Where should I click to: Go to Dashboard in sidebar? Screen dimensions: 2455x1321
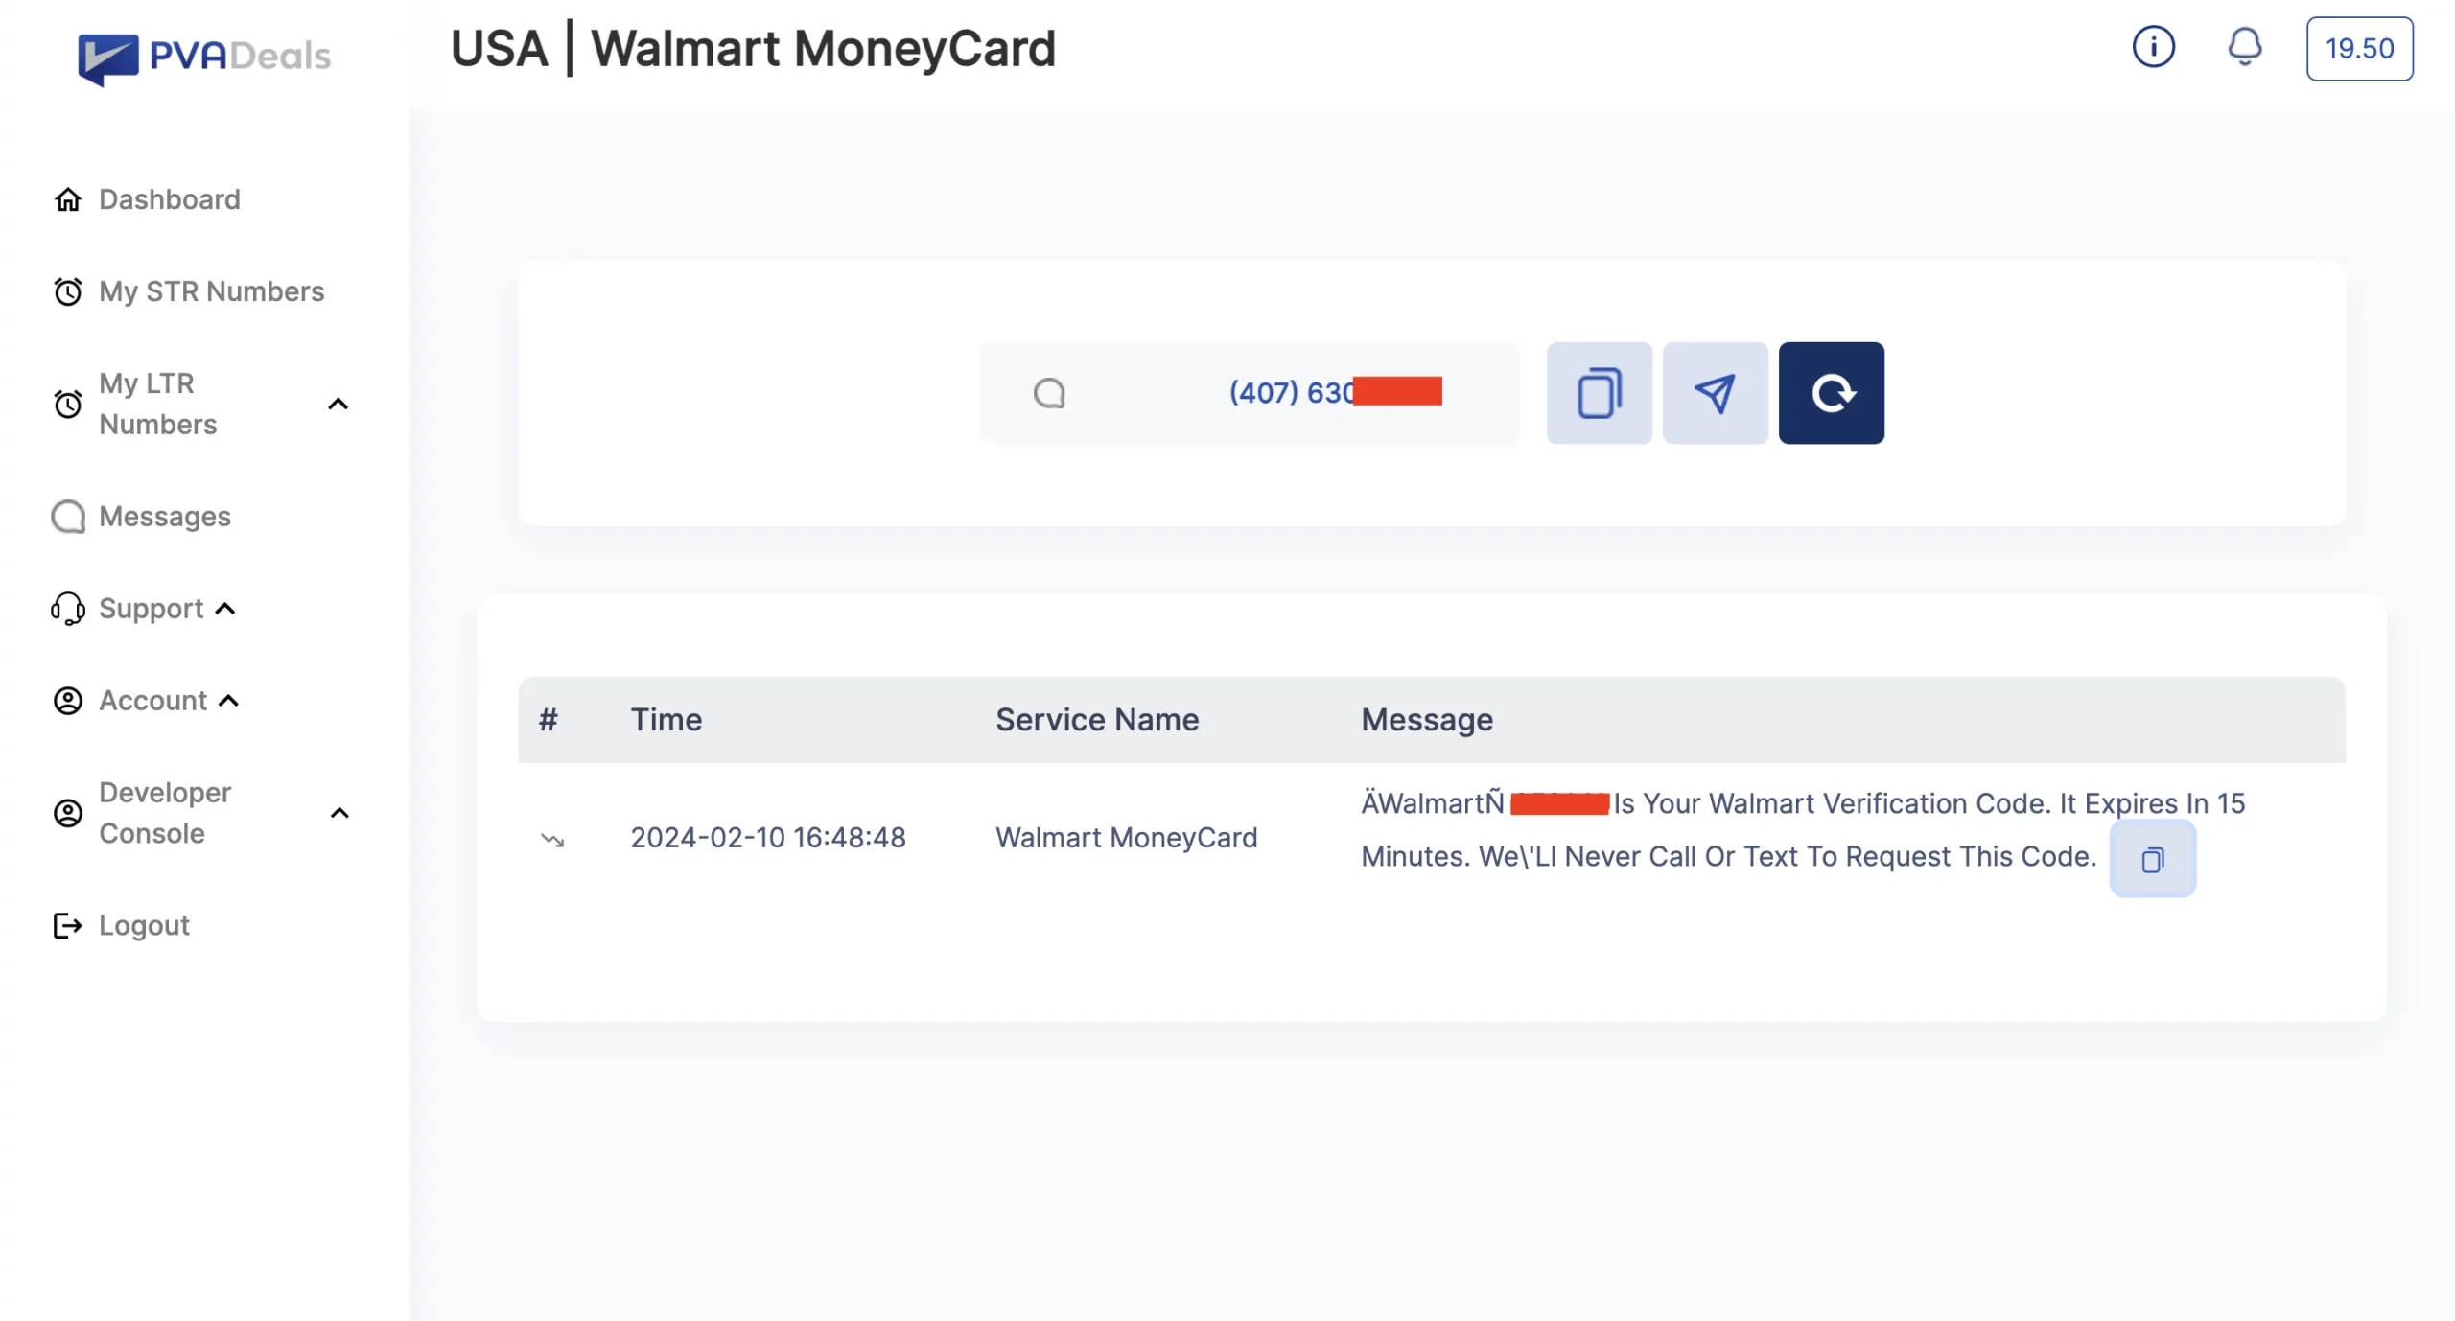170,199
